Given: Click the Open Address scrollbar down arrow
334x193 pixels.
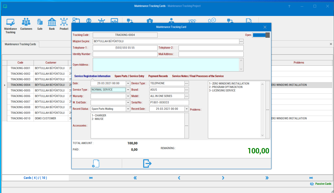Looking at the screenshot, I should coord(242,69).
